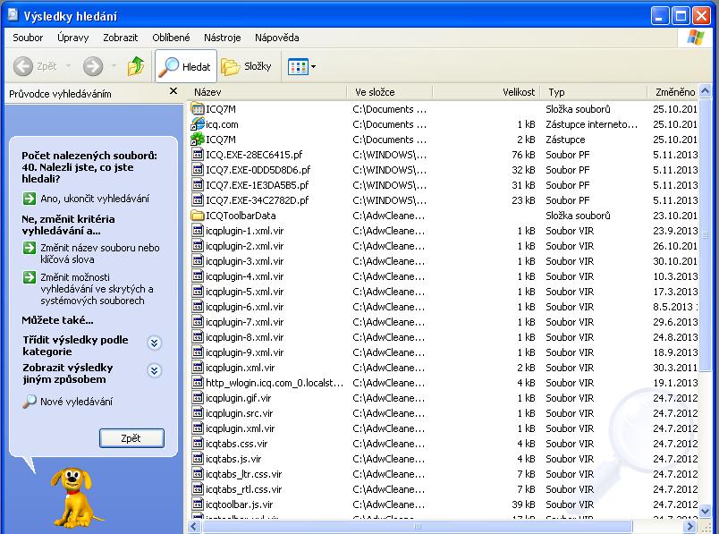This screenshot has height=534, width=719.
Task: Click the vertical scrollbar up arrow
Action: tap(706, 91)
